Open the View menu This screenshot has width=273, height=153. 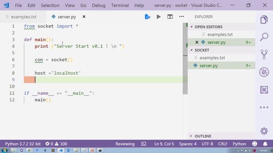tap(70, 6)
